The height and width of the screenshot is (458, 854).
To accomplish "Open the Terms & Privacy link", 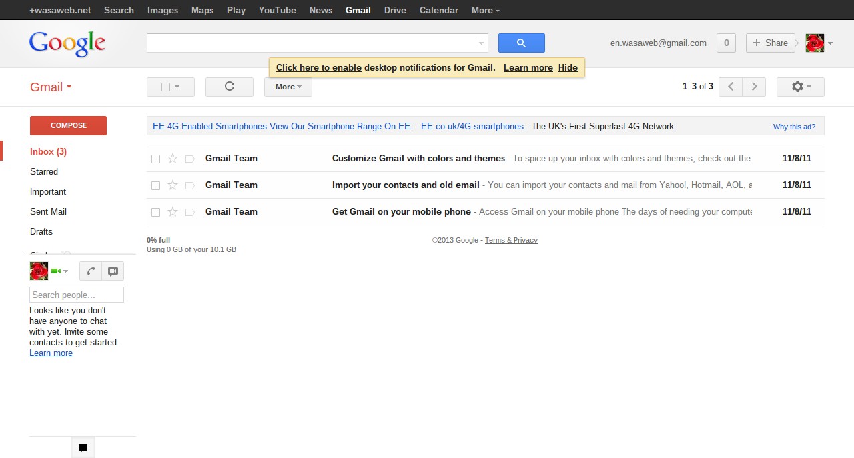I will coord(511,240).
